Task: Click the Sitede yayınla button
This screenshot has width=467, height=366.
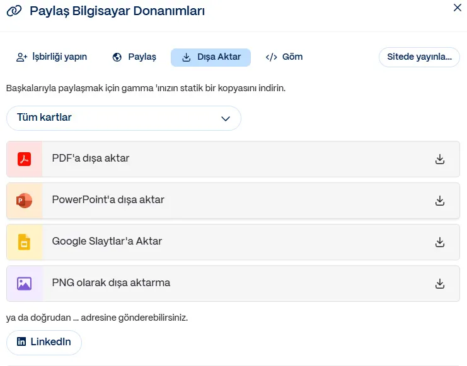Action: pos(419,57)
